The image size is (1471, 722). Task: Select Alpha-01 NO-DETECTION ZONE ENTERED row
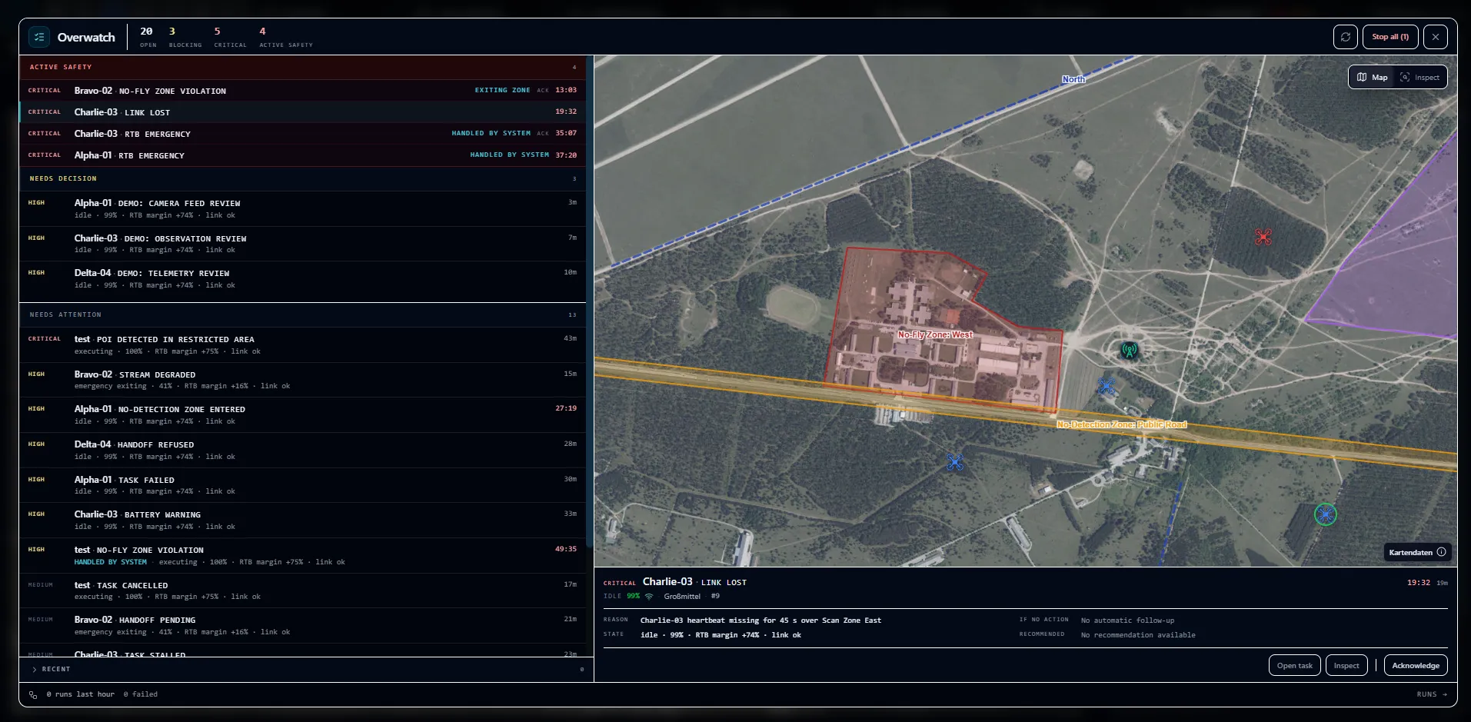click(302, 414)
